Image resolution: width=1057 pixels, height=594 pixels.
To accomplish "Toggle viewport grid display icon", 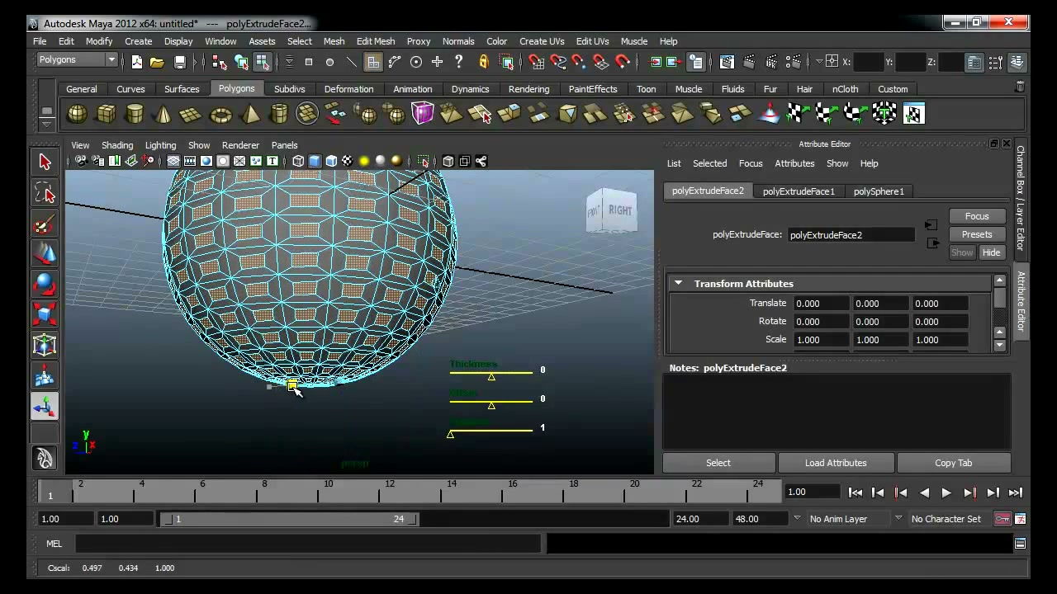I will (173, 162).
